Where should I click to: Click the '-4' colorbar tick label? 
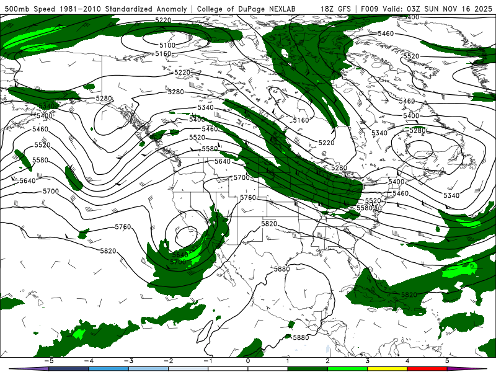pos(89,361)
